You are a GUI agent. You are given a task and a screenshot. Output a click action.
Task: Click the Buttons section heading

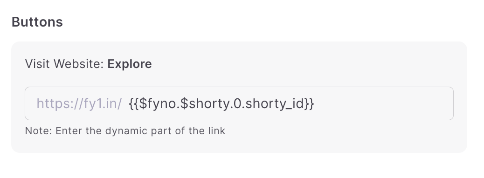coord(37,22)
